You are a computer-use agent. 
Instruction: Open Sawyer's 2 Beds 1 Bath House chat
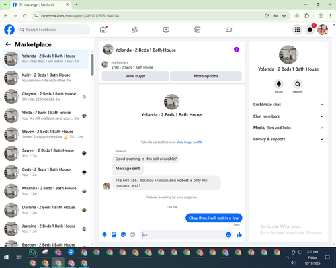45,153
